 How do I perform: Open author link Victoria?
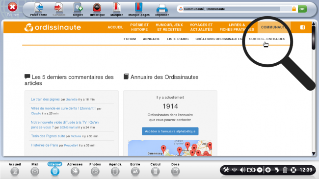pos(76,136)
